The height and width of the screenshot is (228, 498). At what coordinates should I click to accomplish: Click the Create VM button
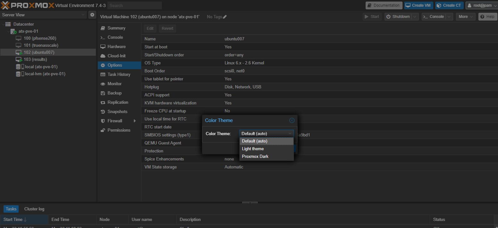point(418,5)
